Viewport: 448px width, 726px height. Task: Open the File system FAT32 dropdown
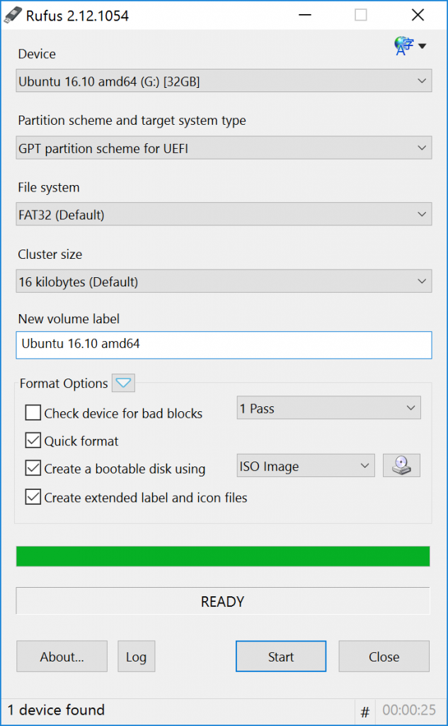(x=224, y=214)
